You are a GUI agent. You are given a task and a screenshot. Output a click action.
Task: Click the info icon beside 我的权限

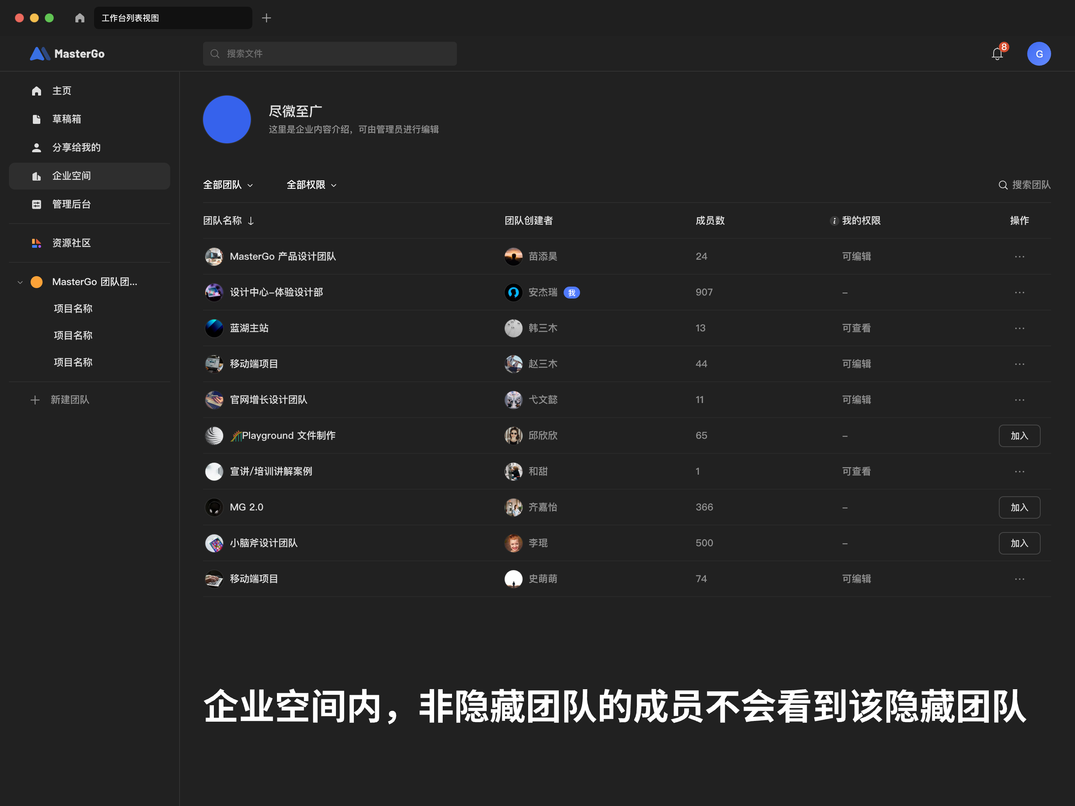(834, 221)
